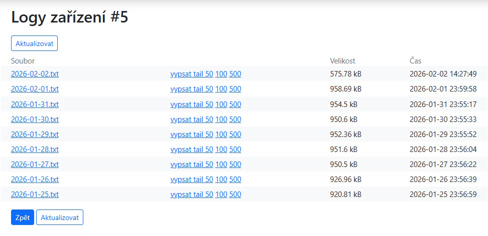
Task: Show tail 100 lines of 2026-01-29.txt
Action: click(221, 134)
